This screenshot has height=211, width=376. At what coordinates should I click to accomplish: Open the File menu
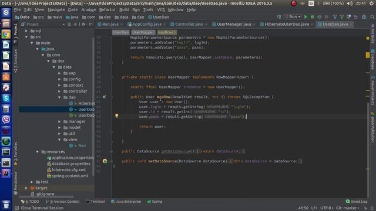(x=17, y=10)
